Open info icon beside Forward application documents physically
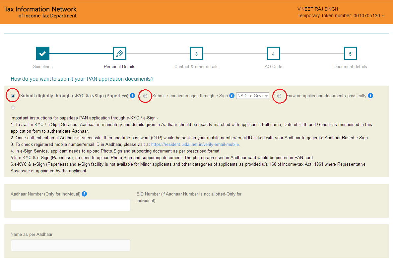 (x=370, y=96)
